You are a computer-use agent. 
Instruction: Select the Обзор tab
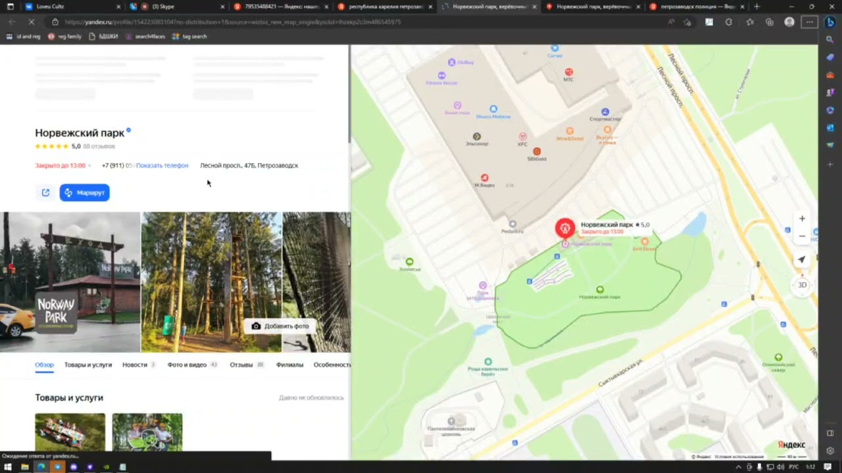[x=44, y=365]
